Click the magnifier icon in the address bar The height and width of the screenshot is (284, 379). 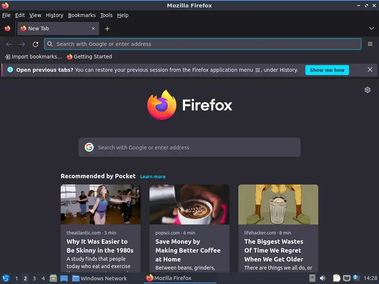[50, 44]
